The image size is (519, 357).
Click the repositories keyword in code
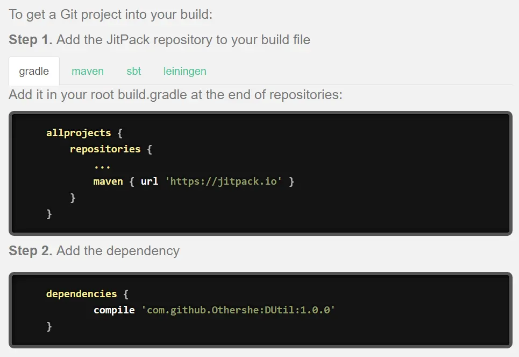click(x=105, y=149)
